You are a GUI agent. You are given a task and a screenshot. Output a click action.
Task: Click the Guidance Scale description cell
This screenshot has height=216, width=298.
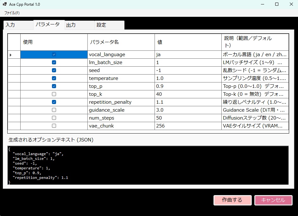tap(255, 110)
